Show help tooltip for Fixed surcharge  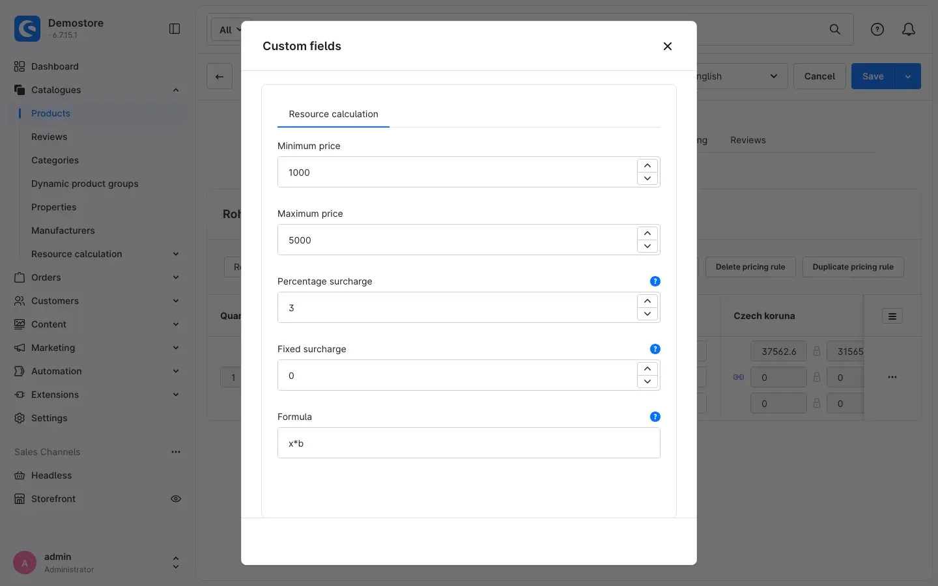(x=655, y=349)
